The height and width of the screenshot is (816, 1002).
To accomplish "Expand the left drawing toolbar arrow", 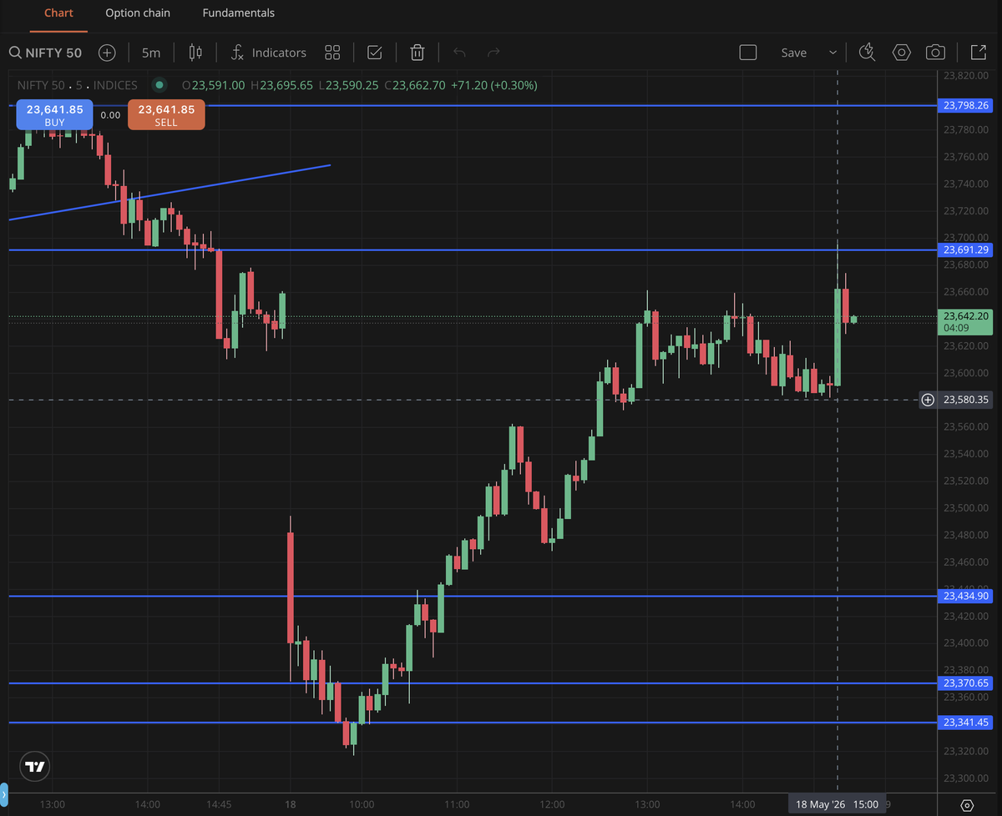I will 3,795.
